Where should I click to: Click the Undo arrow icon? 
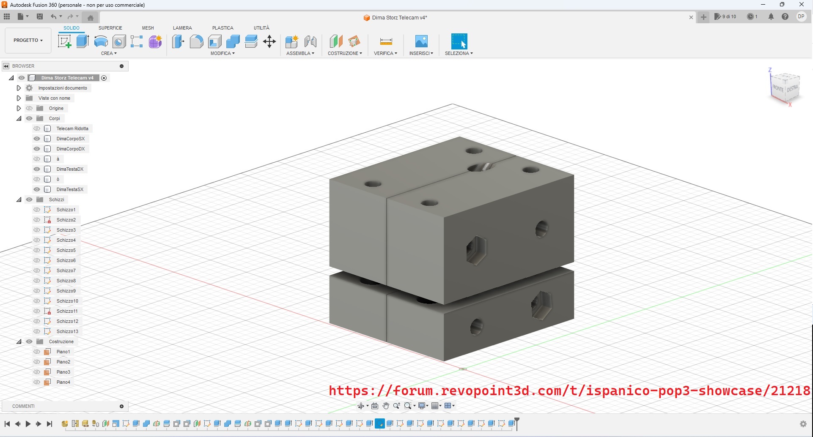pos(53,16)
